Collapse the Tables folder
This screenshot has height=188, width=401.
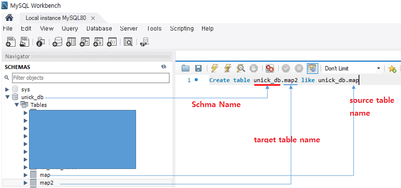click(x=17, y=105)
